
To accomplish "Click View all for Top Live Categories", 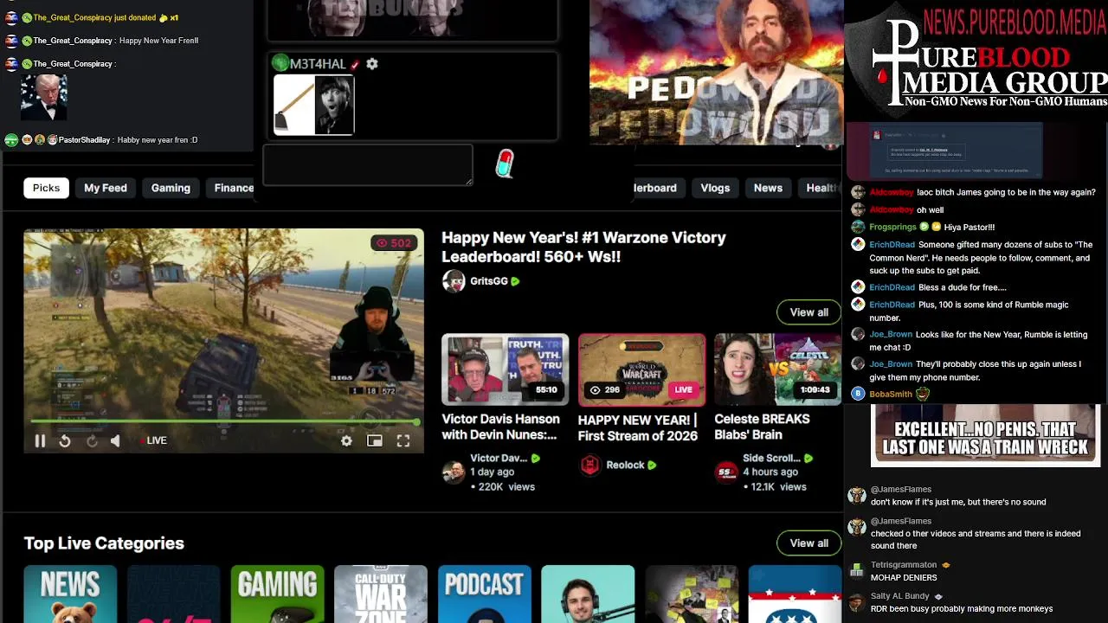I will [809, 543].
